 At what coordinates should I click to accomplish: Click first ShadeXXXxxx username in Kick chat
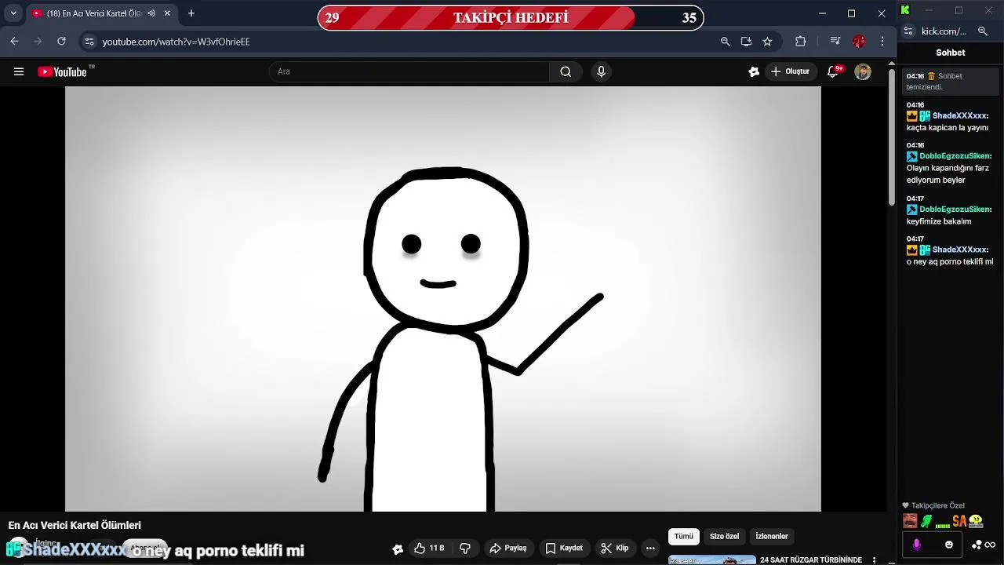click(x=959, y=115)
